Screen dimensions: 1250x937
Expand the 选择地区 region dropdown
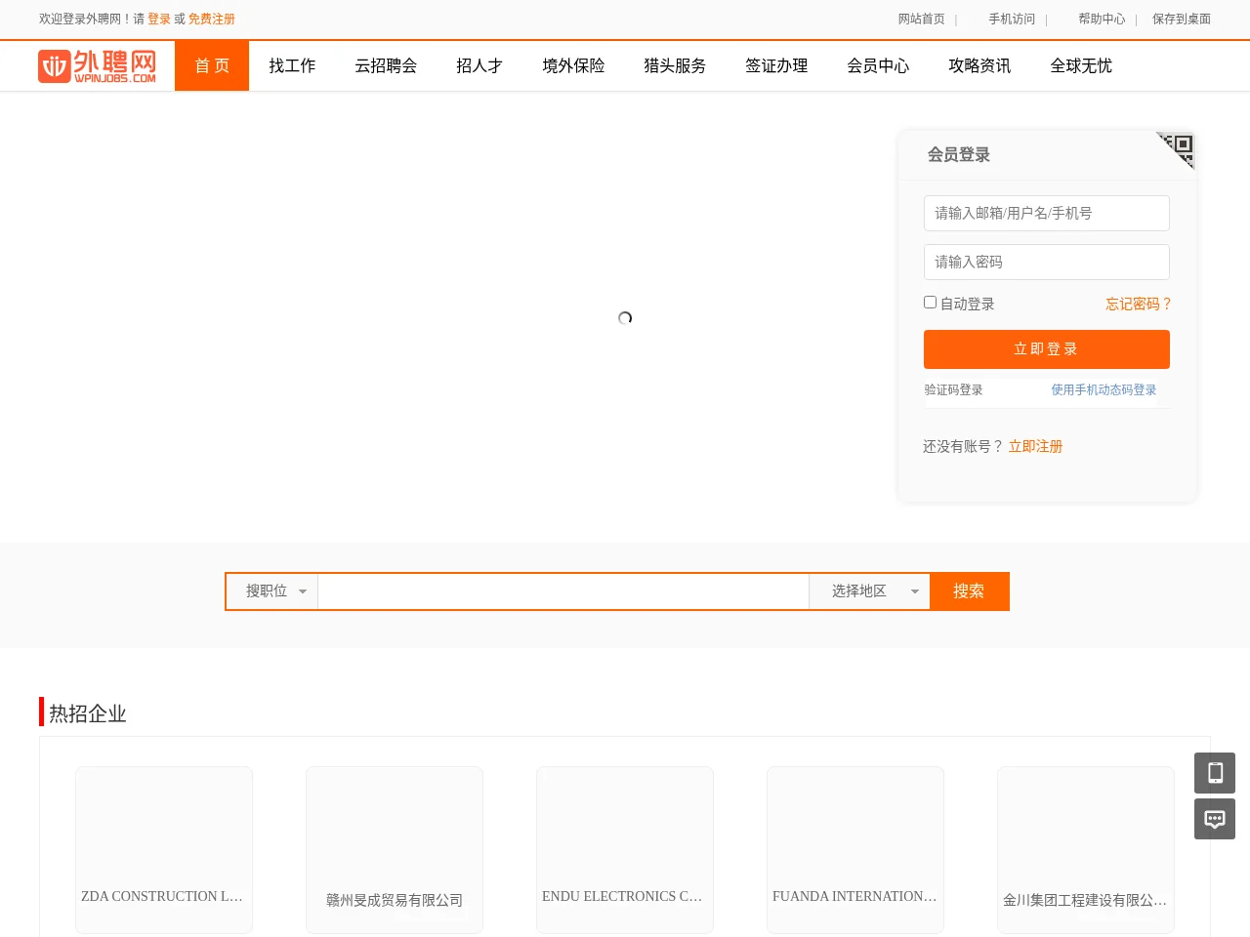click(x=869, y=591)
